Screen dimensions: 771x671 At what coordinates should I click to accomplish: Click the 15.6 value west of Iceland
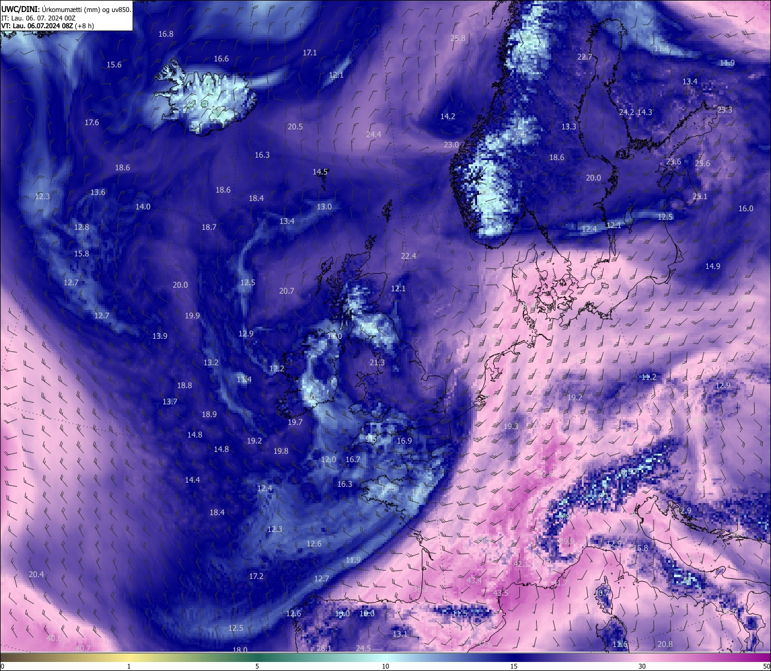click(x=114, y=65)
